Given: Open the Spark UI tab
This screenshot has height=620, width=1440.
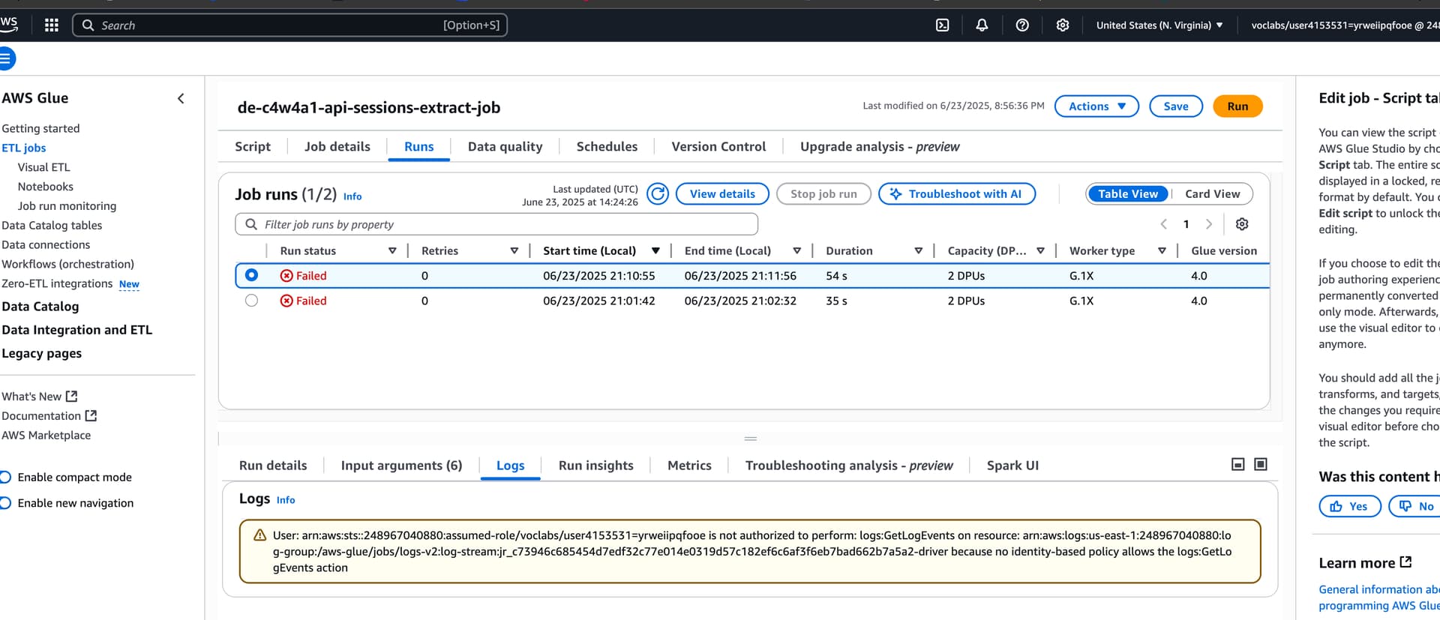Looking at the screenshot, I should pyautogui.click(x=1012, y=466).
